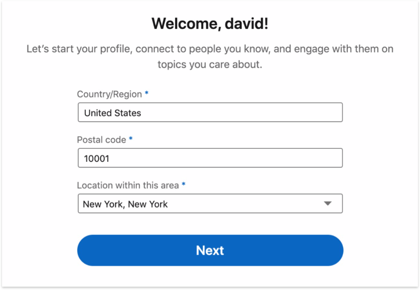Image resolution: width=420 pixels, height=290 pixels.
Task: Click the blue Next button
Action: [210, 250]
